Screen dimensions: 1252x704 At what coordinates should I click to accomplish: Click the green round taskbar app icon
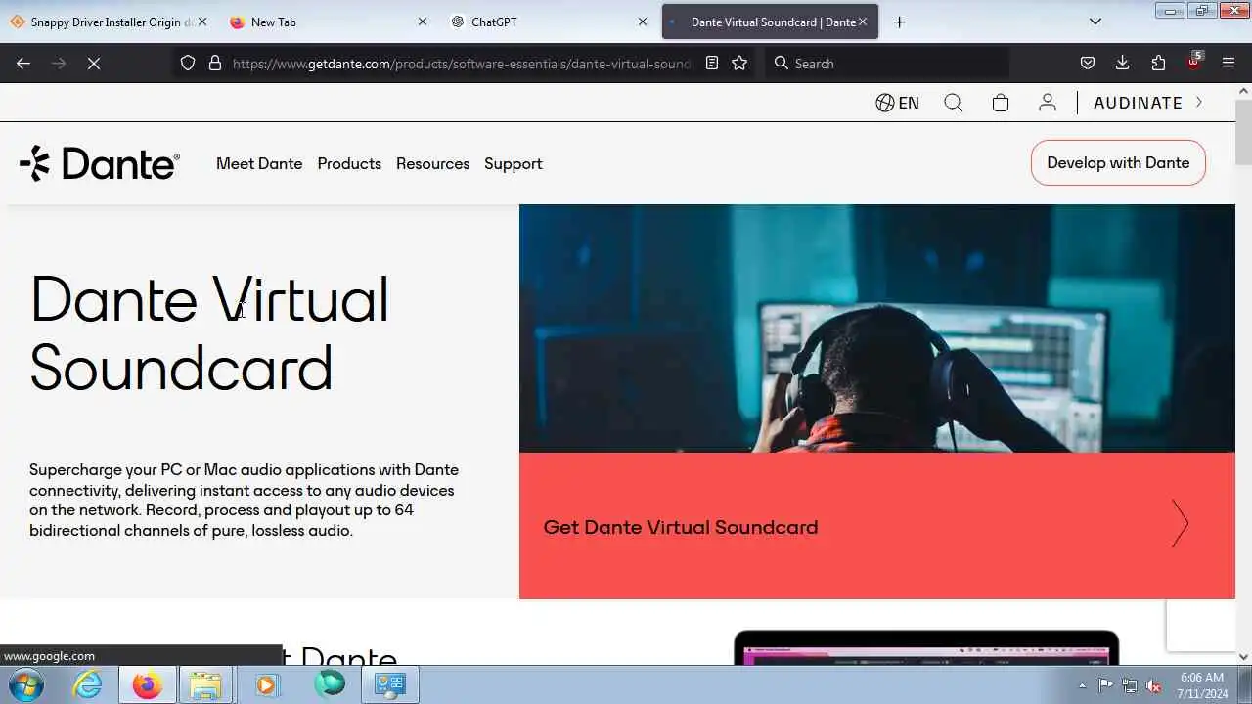pos(330,683)
